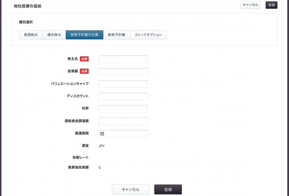
Task: Click the 利率 input box
Action: tap(123, 109)
